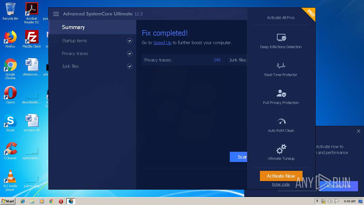Open the media player taskbar icon
Screen dimensions: 364x205
[x=42, y=201]
